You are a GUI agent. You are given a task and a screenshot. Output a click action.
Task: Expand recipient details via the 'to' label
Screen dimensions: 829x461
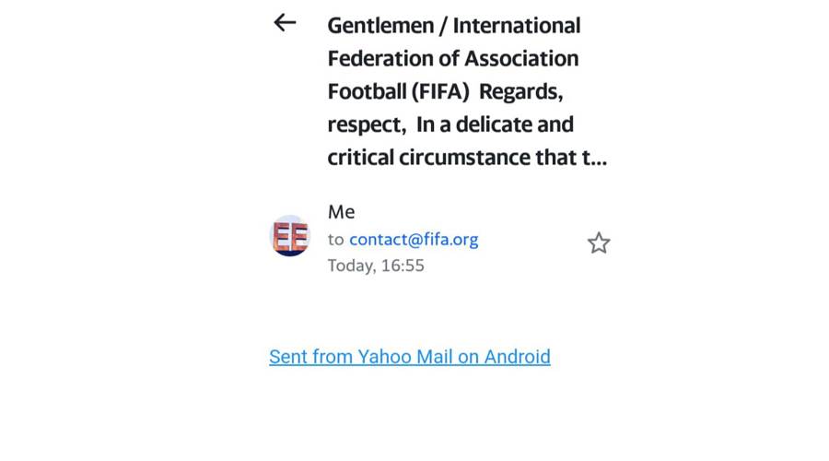click(336, 240)
